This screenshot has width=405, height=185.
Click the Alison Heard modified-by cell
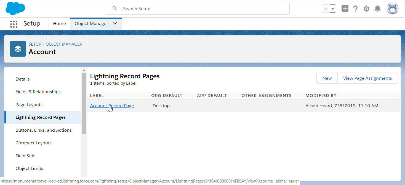pos(342,106)
